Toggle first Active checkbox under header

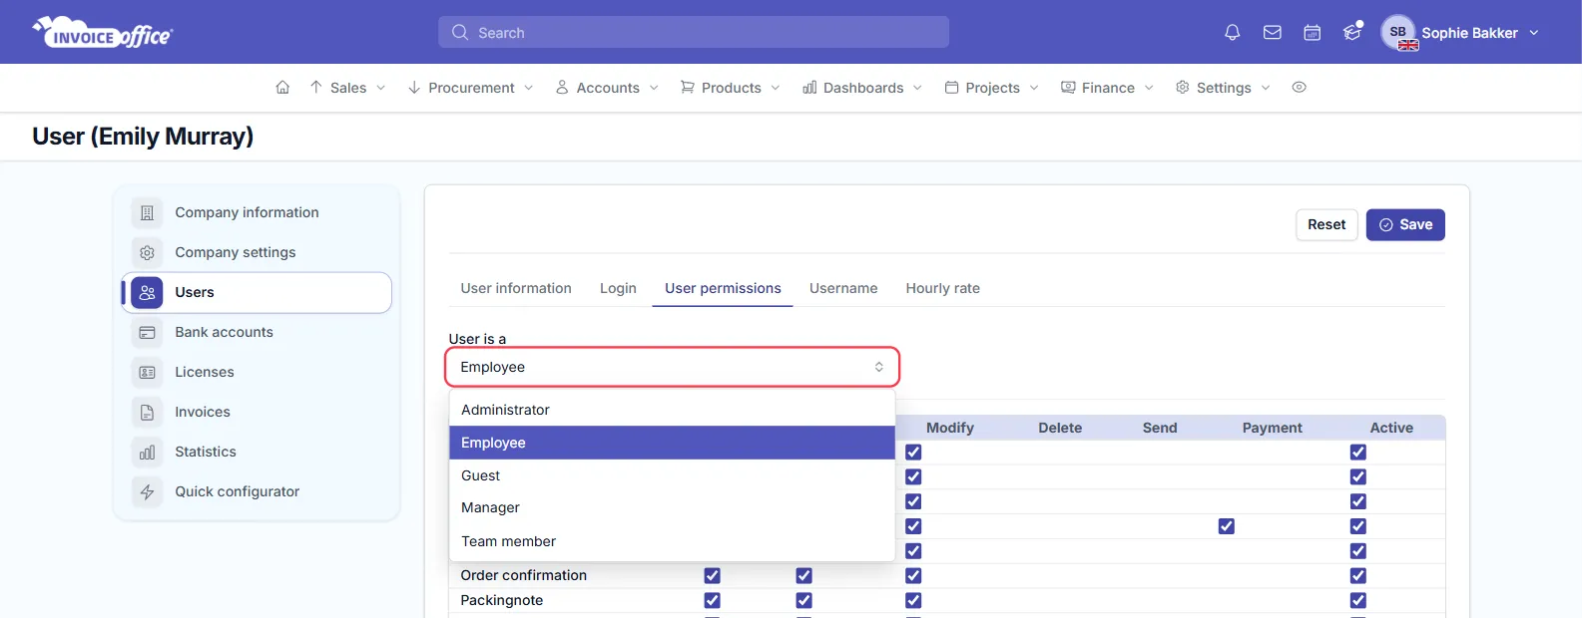click(1358, 452)
